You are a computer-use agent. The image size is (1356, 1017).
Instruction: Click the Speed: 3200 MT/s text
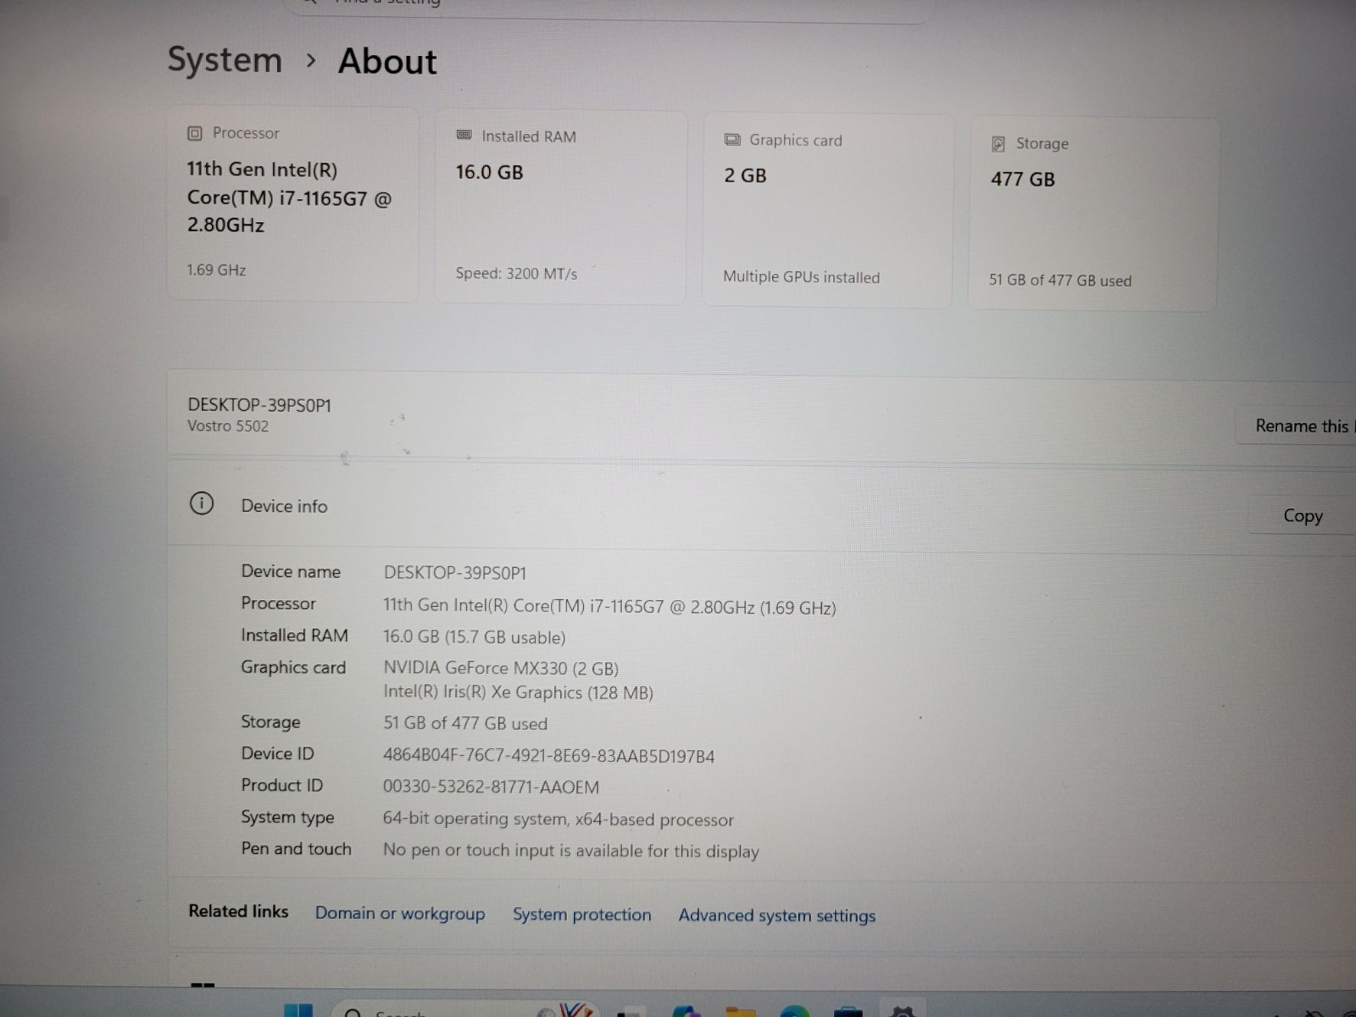516,274
